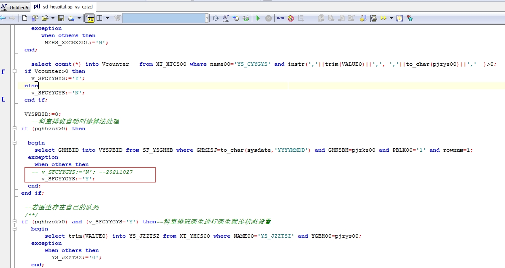Click the database arrow compile icon
The width and height of the screenshot is (505, 268).
click(x=236, y=19)
